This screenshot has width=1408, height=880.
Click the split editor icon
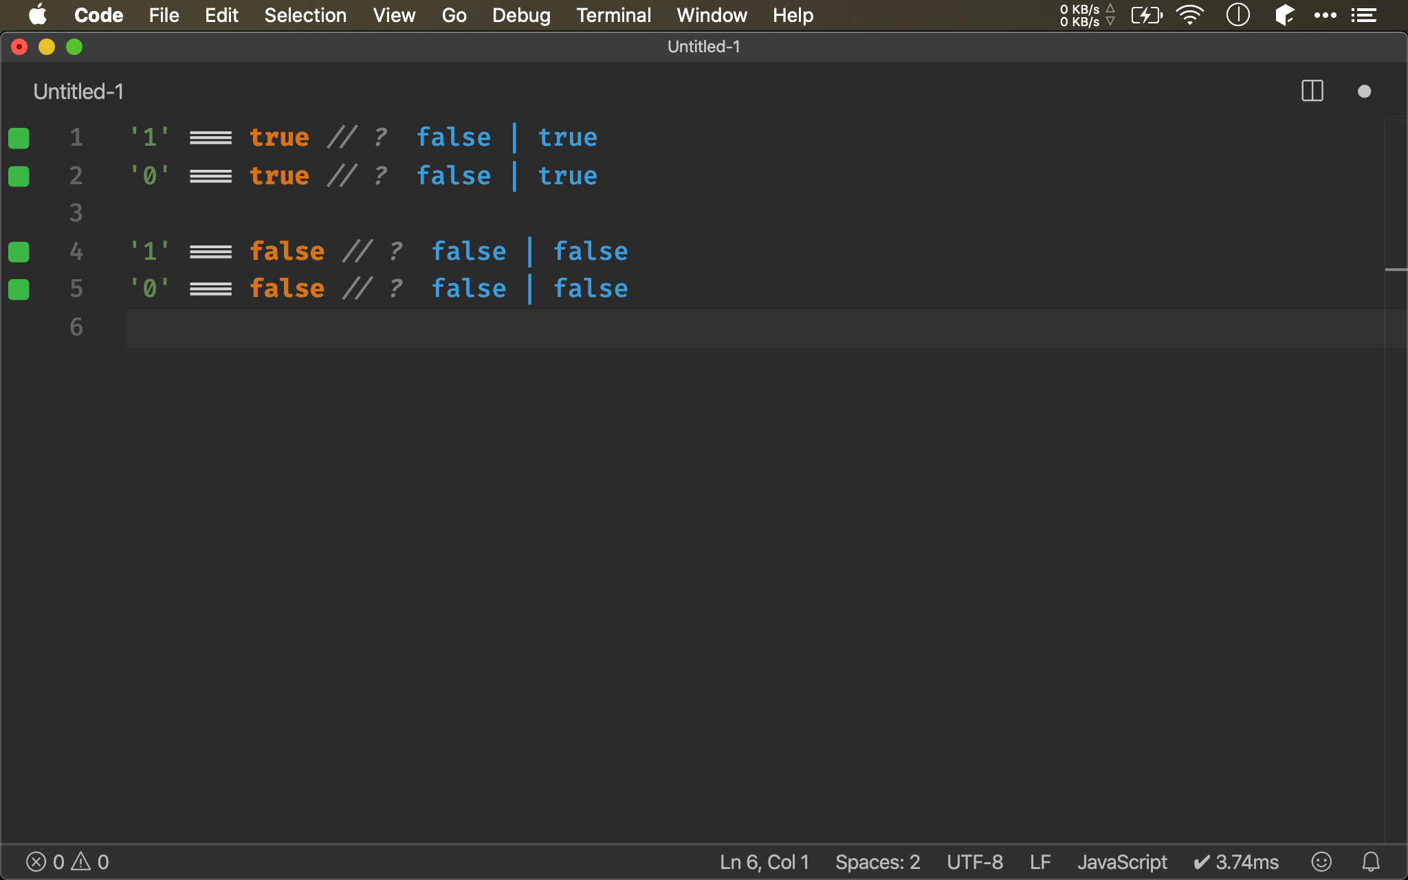tap(1312, 91)
